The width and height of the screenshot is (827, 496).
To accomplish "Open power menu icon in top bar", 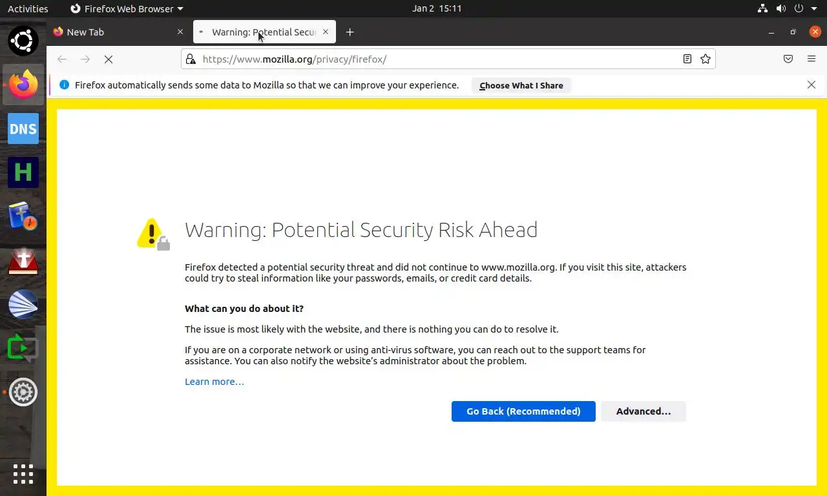I will click(799, 8).
